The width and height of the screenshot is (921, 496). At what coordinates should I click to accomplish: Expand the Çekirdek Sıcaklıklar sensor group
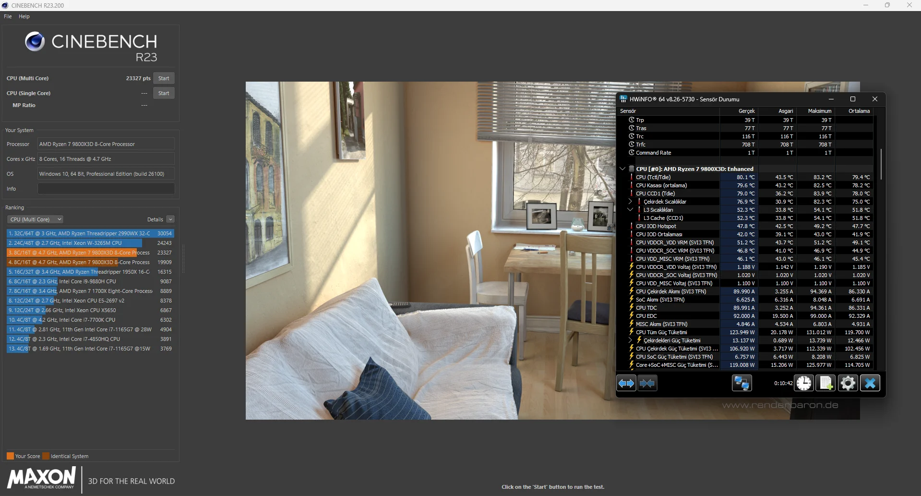(x=631, y=202)
